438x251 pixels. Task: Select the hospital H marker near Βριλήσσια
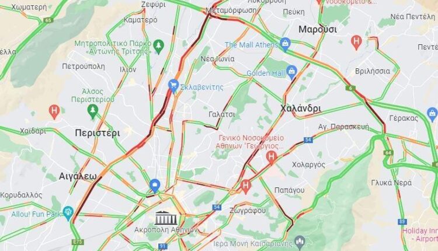pos(356,43)
